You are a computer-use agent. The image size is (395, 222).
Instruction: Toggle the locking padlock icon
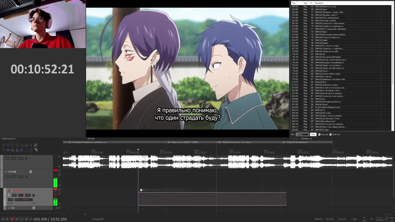[x=31, y=150]
